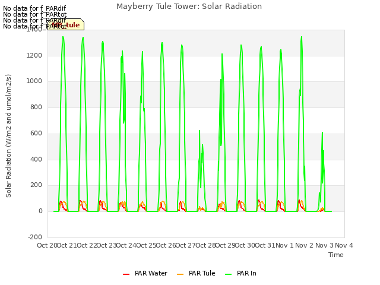380x285 pixels.
Task: Click the orange PAR Tule legend swatch
Action: [180, 274]
